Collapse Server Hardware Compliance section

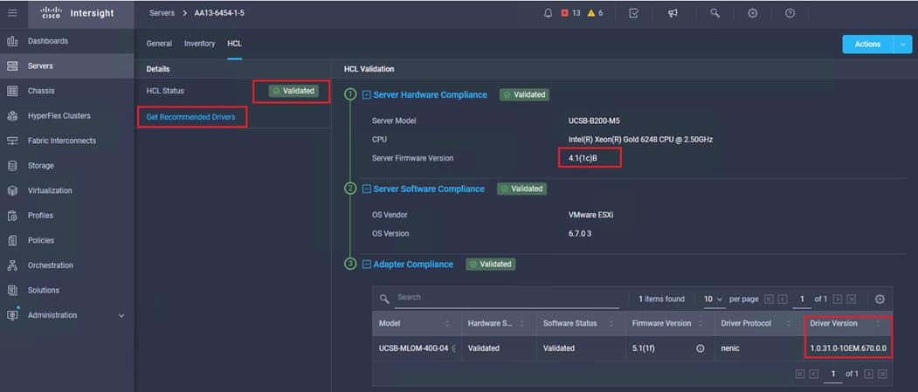click(x=367, y=95)
